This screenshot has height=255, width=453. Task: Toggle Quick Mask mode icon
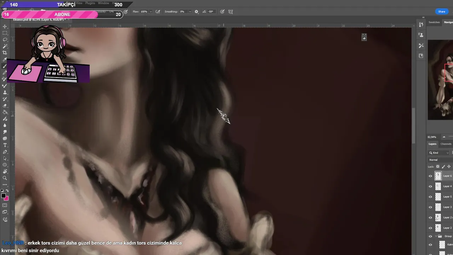(5, 205)
